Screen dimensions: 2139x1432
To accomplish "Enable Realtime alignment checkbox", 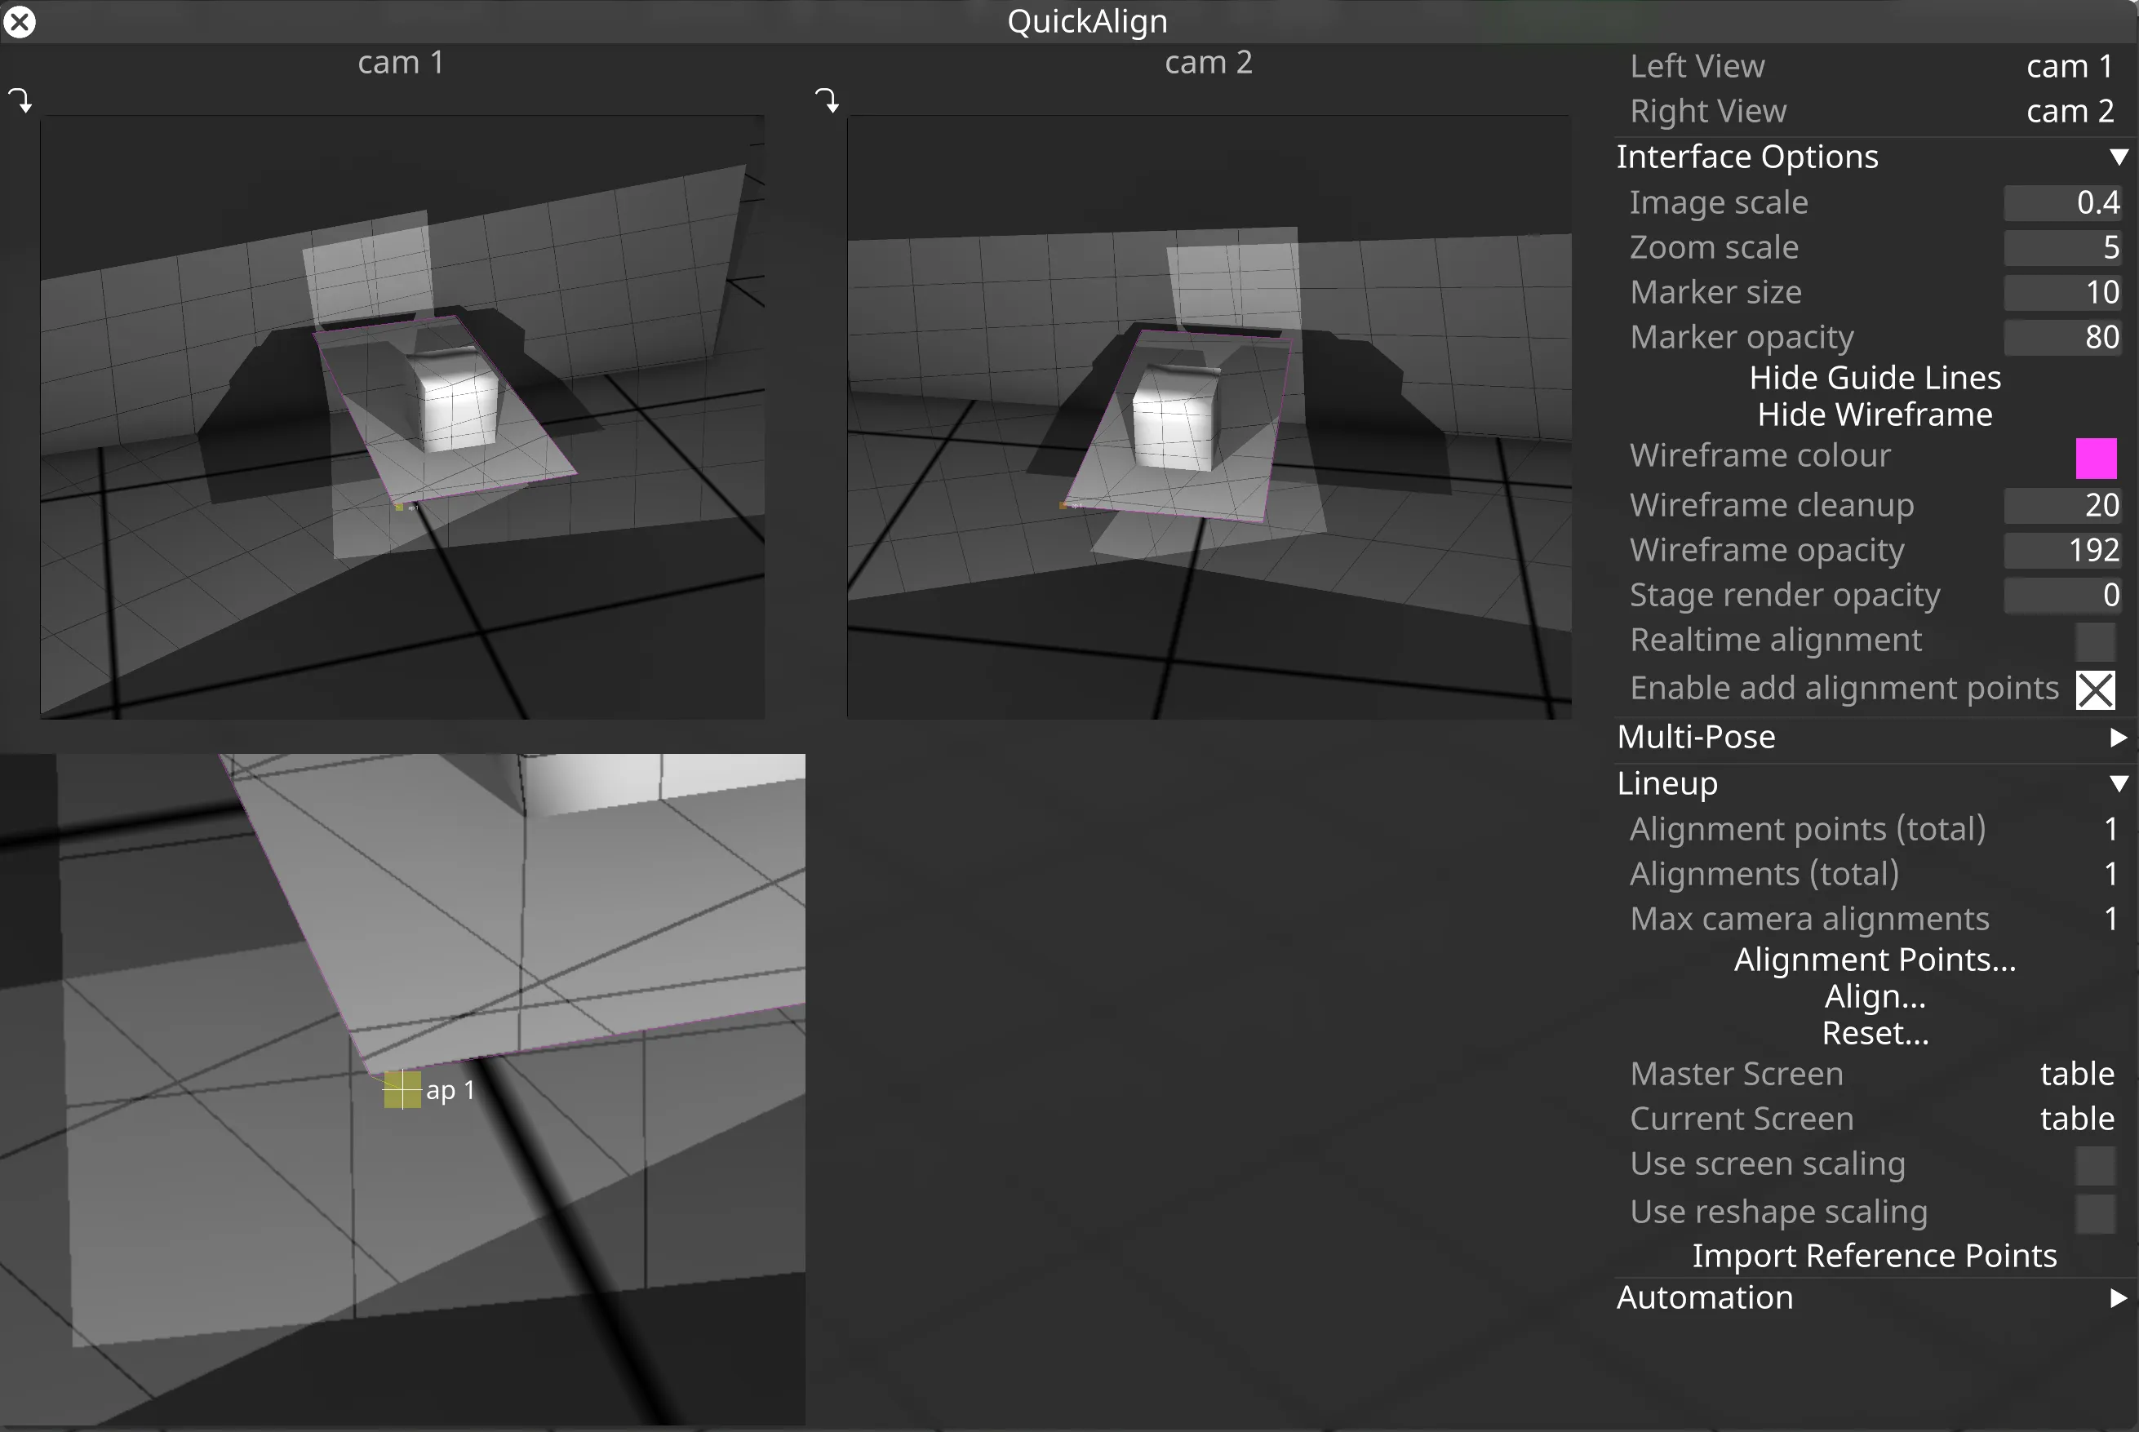I will pyautogui.click(x=2094, y=641).
